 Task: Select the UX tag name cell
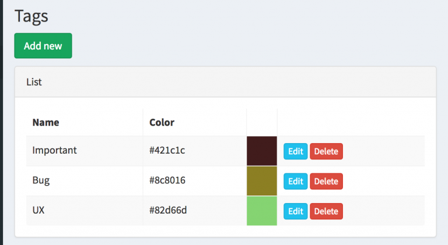pyautogui.click(x=85, y=211)
